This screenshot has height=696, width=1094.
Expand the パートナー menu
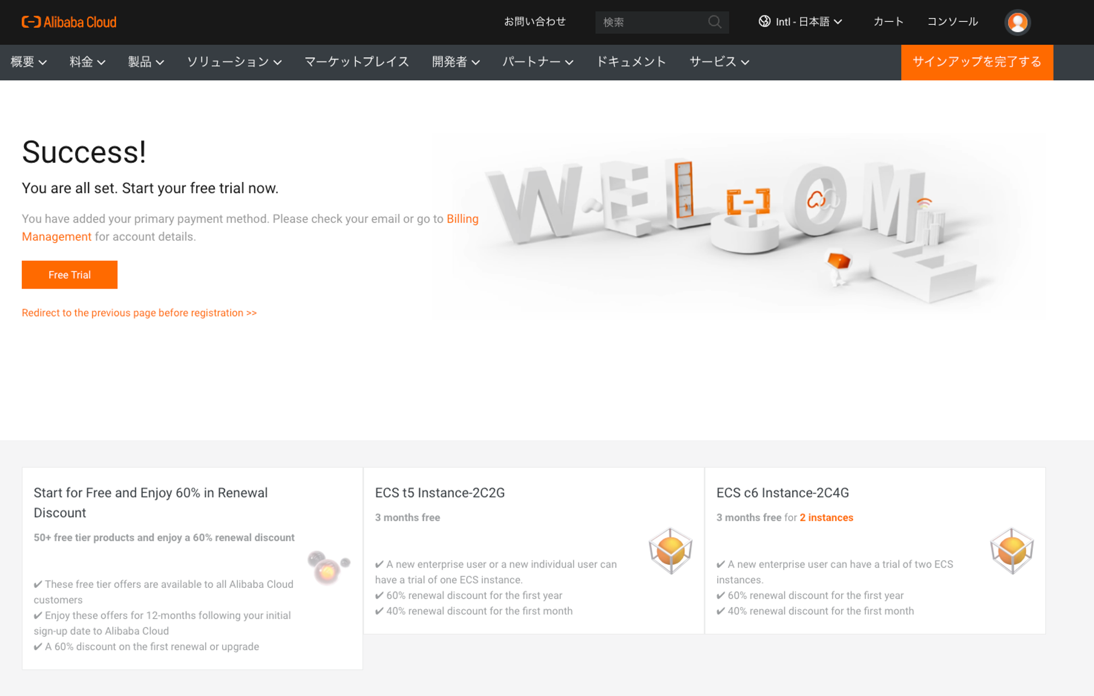click(x=538, y=62)
